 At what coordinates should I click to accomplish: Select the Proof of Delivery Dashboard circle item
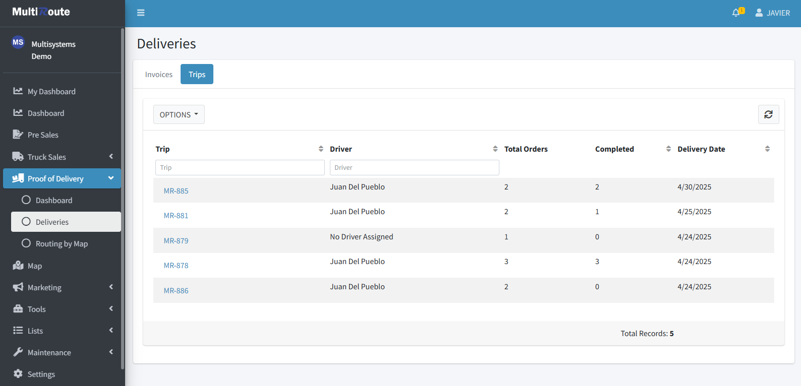point(26,200)
